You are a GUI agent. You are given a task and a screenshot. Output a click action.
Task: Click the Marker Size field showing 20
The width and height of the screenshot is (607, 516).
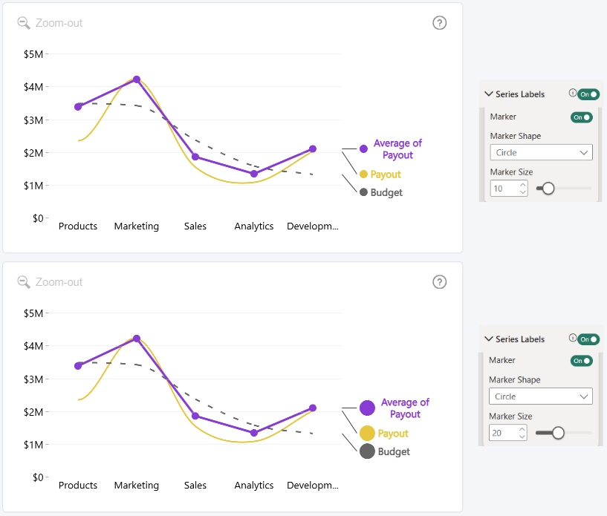(x=508, y=433)
